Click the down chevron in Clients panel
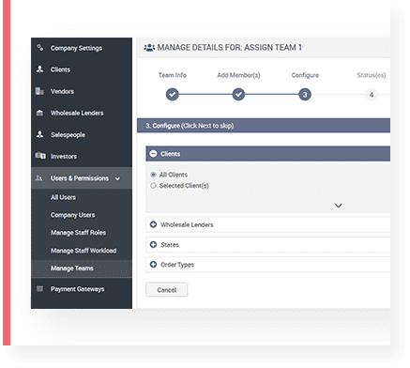Viewport: 410px width, 368px height. 338,206
